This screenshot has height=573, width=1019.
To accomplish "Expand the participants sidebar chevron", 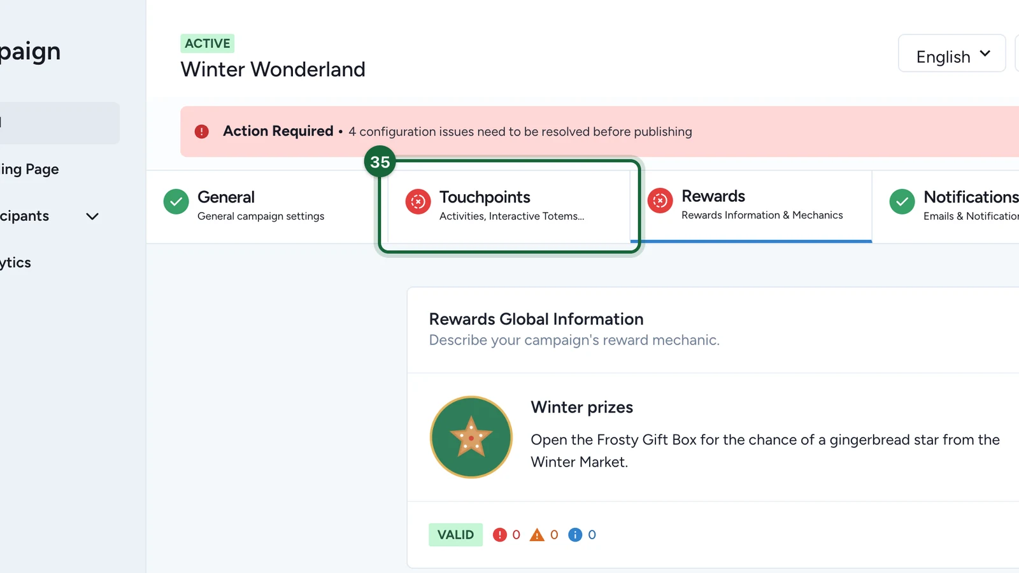I will pyautogui.click(x=92, y=216).
